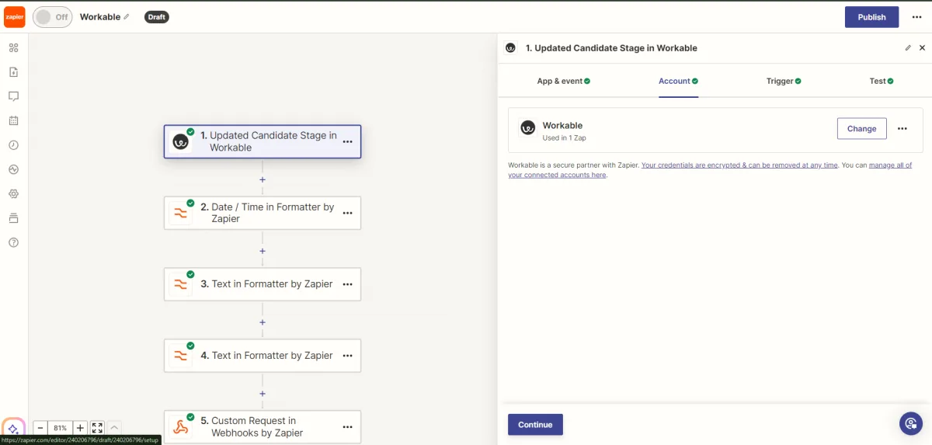932x445 pixels.
Task: Open the Zap details file sidebar icon
Action: (x=13, y=72)
